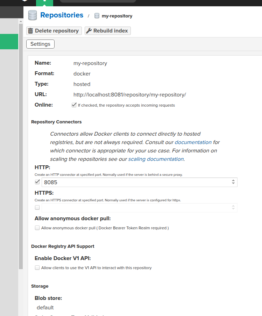
Task: Decrease HTTP port with the down spinner arrow
Action: tap(233, 184)
